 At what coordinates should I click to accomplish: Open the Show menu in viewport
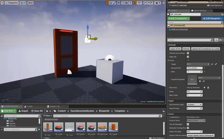pyautogui.click(x=31, y=3)
